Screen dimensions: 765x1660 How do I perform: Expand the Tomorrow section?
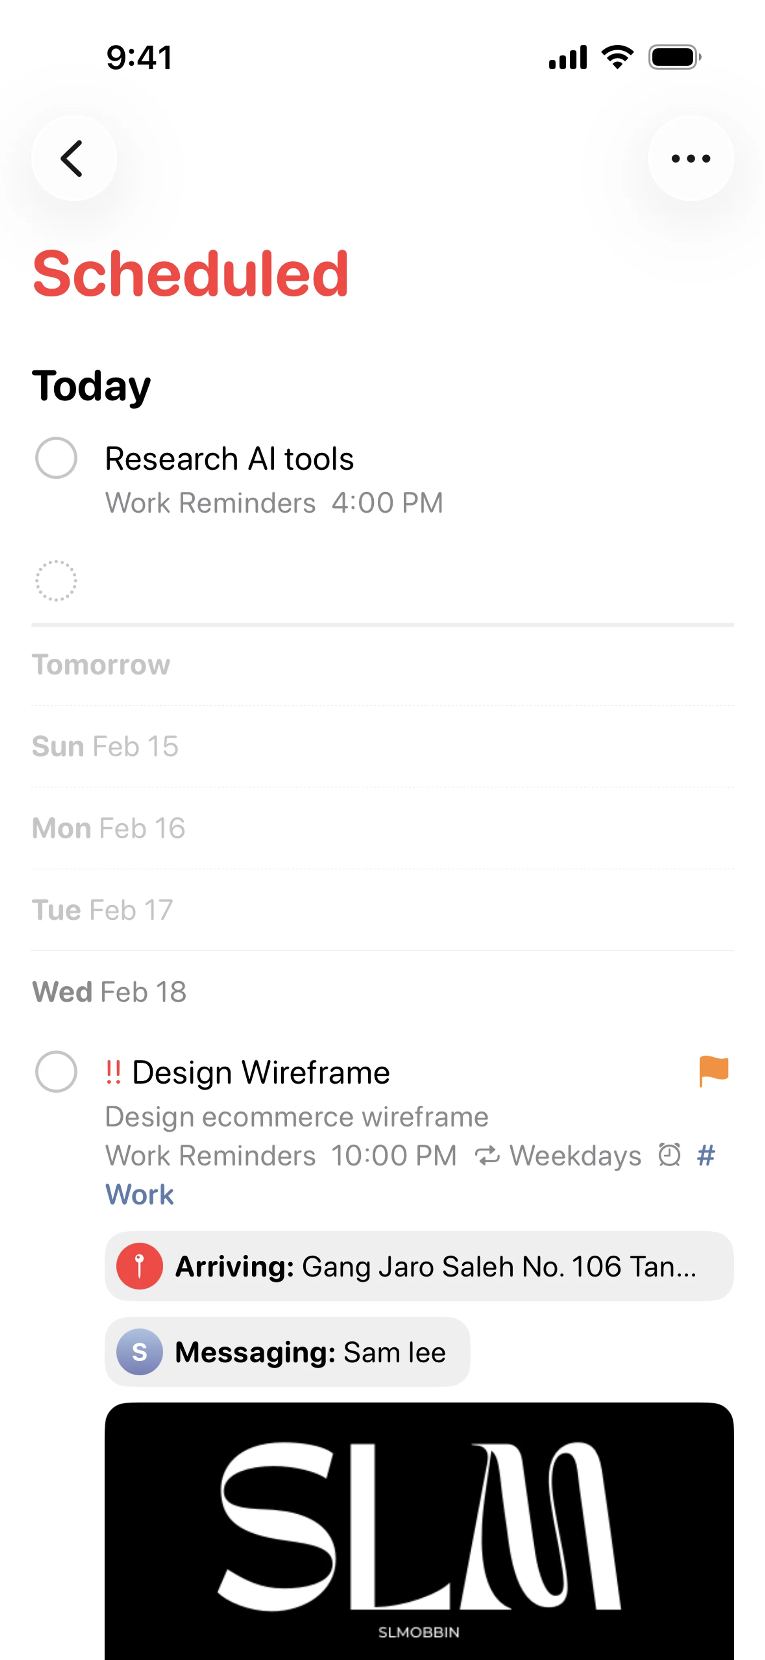click(x=101, y=665)
